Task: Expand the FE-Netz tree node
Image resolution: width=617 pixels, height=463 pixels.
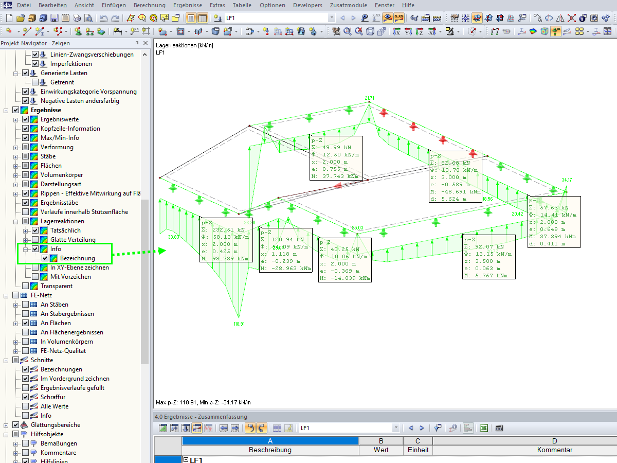Action: point(6,295)
